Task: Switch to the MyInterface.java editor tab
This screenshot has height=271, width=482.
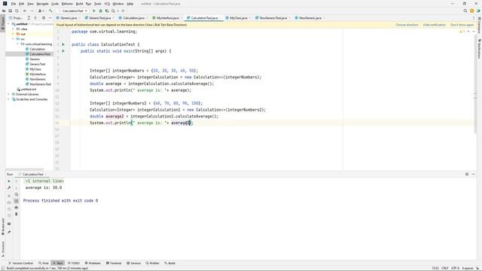Action: tap(166, 18)
